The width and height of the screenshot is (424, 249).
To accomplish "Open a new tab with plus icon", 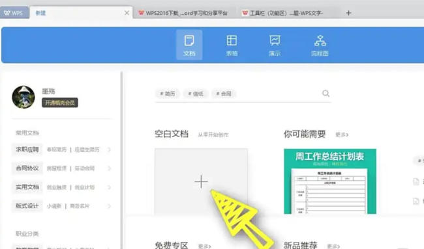I will [x=348, y=13].
